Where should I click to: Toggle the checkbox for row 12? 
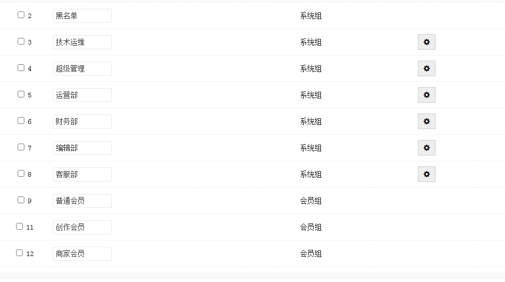20,253
